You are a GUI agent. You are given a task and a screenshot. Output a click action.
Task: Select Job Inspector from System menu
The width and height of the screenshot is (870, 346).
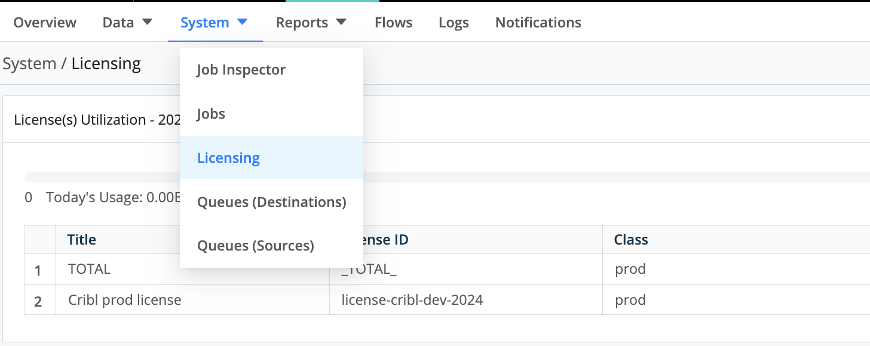[x=241, y=70]
